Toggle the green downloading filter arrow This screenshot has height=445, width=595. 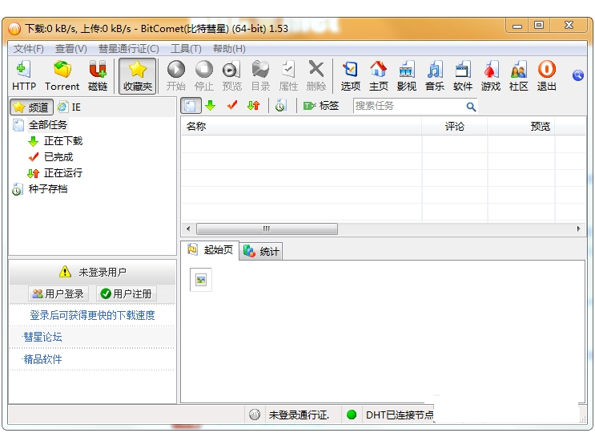coord(211,105)
